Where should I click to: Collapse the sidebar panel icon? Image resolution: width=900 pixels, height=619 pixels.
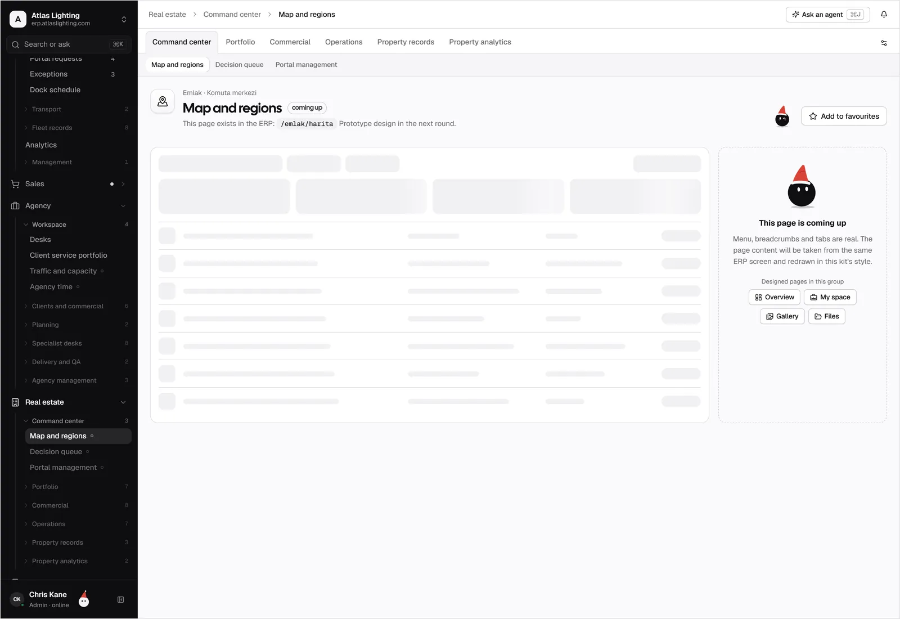coord(120,600)
